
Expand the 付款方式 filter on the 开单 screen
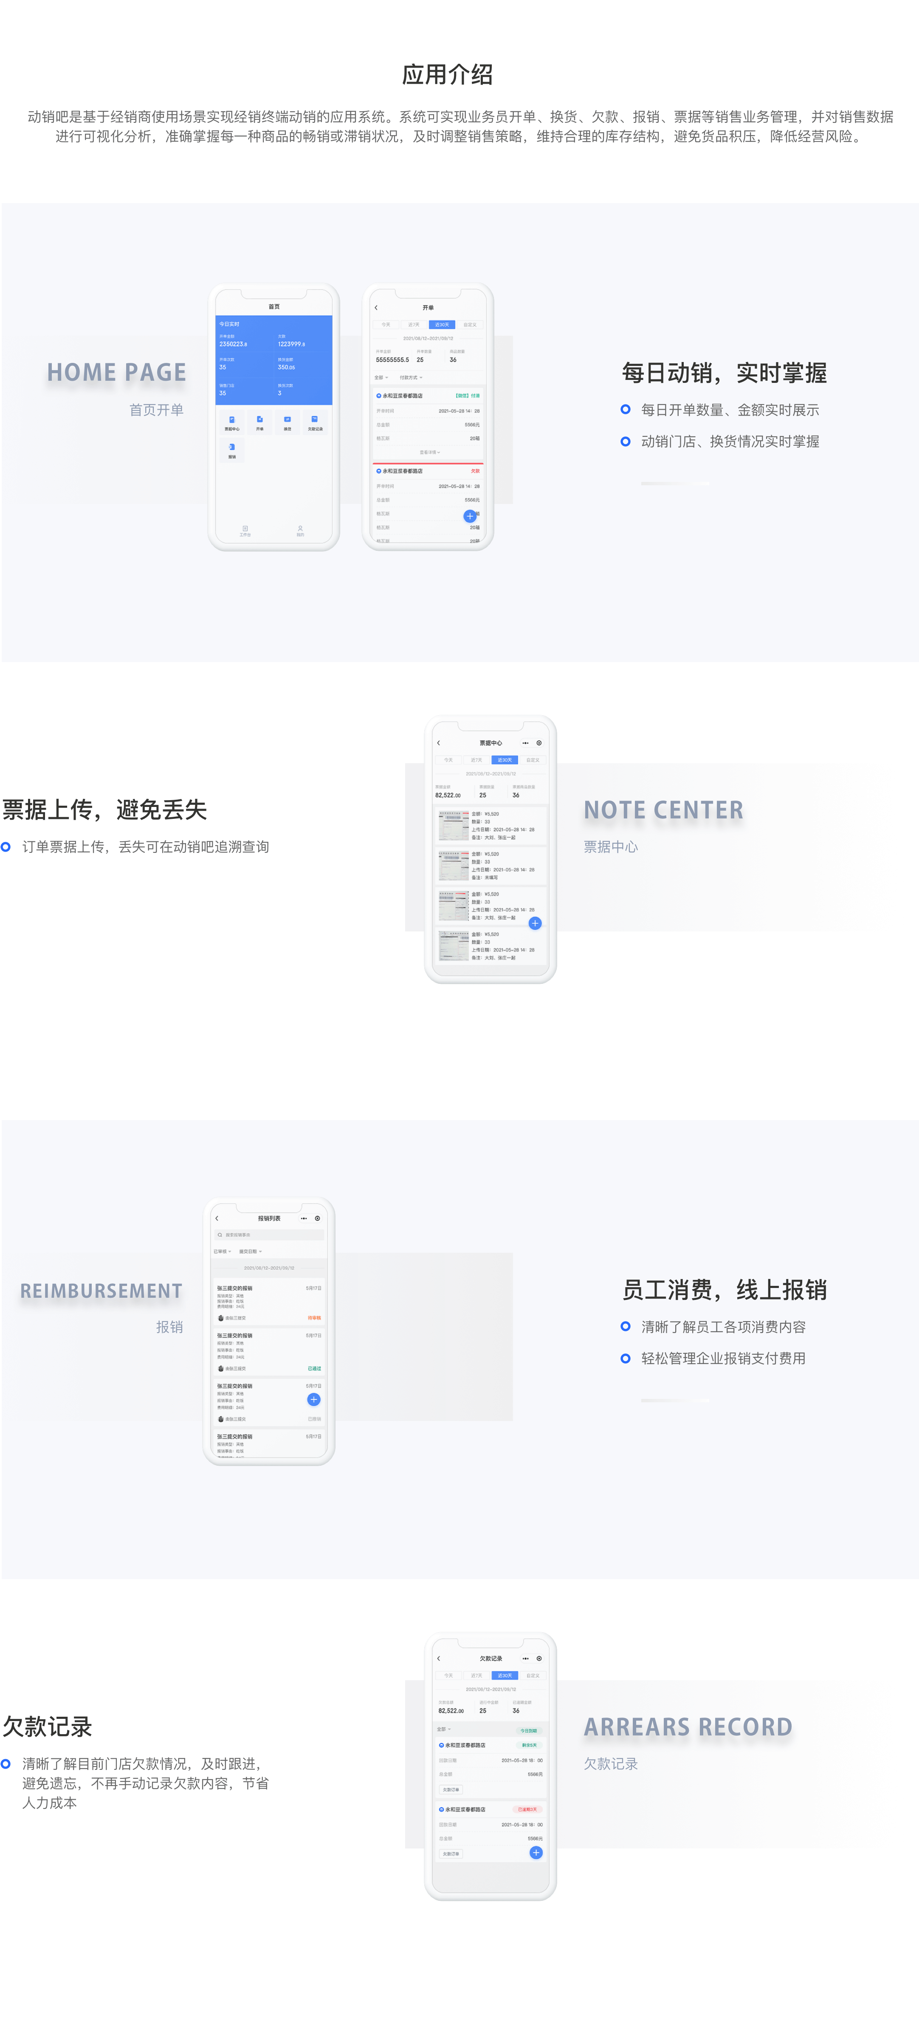(411, 377)
